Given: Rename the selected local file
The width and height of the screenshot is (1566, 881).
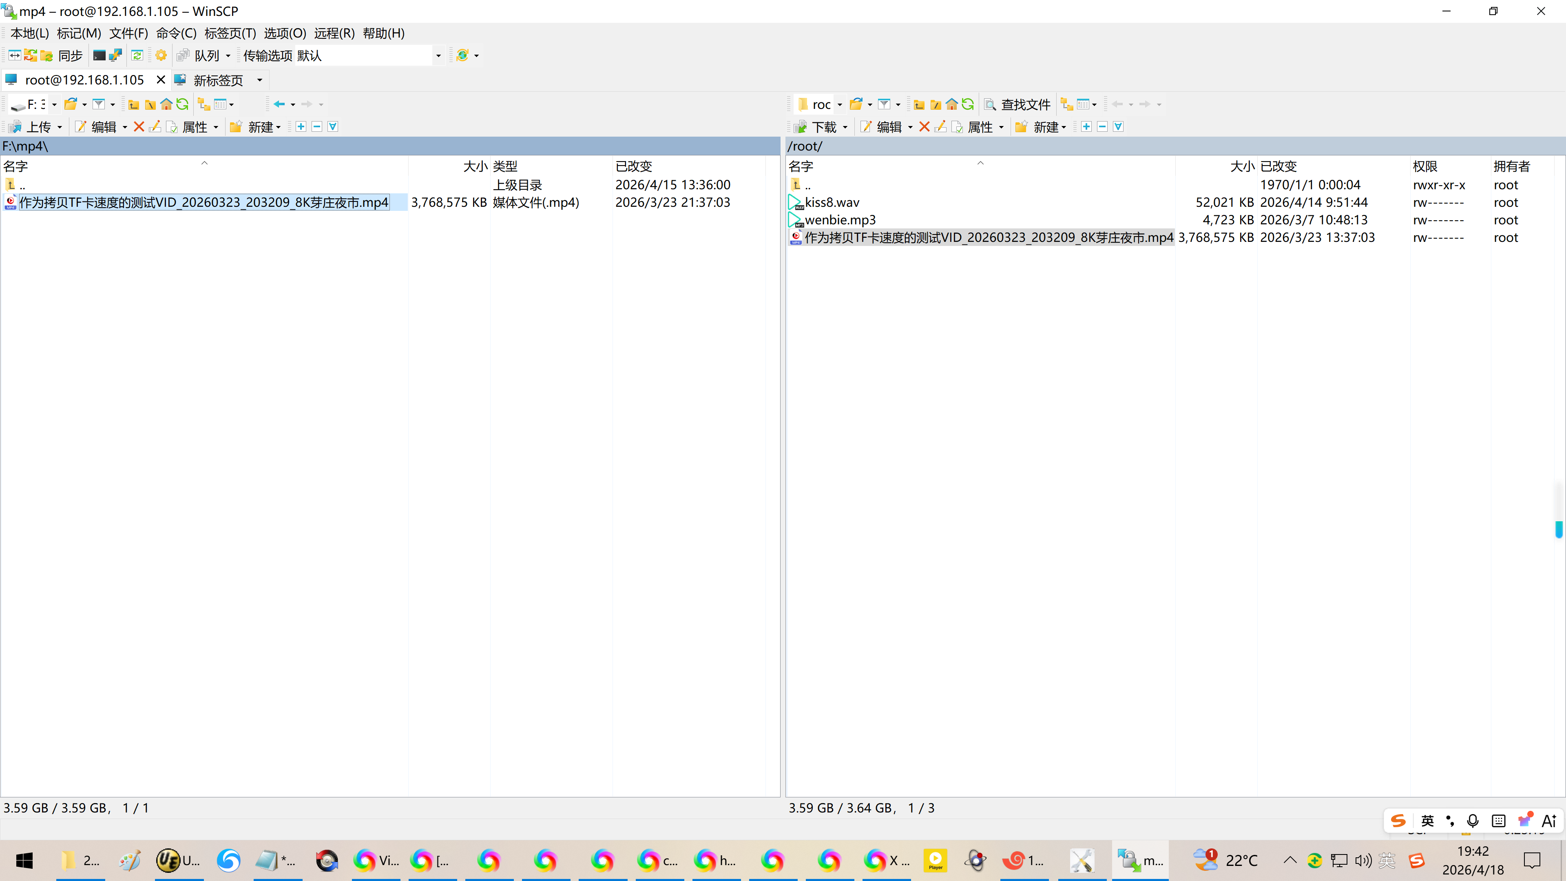Looking at the screenshot, I should (155, 126).
